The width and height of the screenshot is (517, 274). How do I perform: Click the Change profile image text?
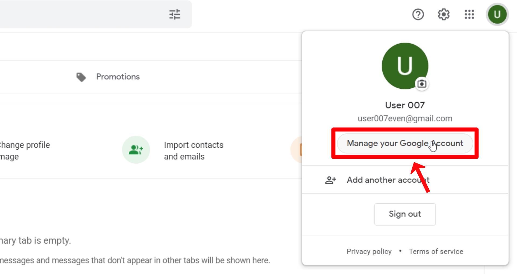[x=24, y=151]
